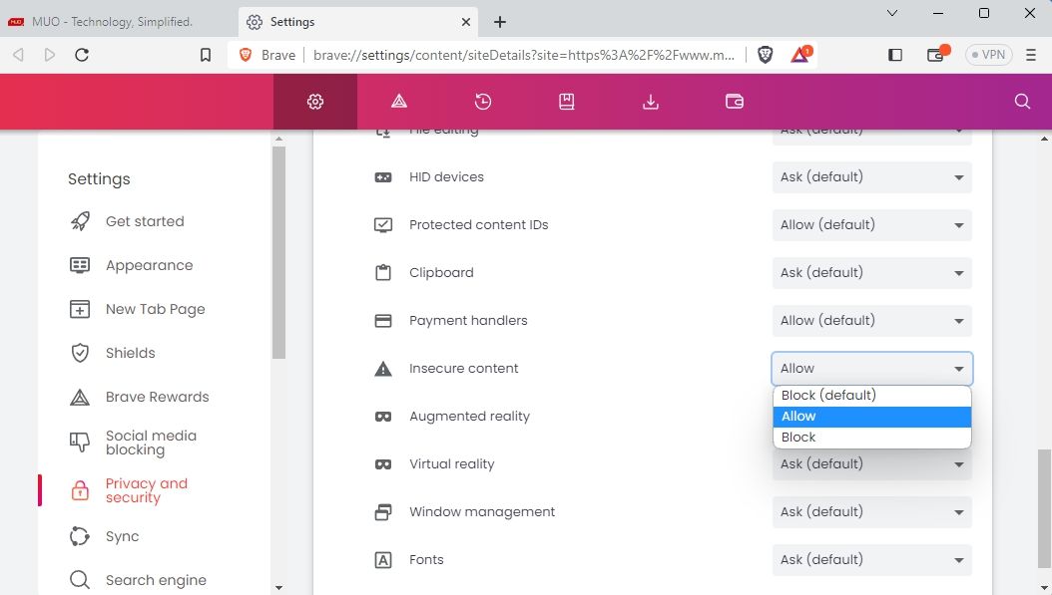
Task: Expand the Clipboard permission dropdown
Action: coord(871,273)
